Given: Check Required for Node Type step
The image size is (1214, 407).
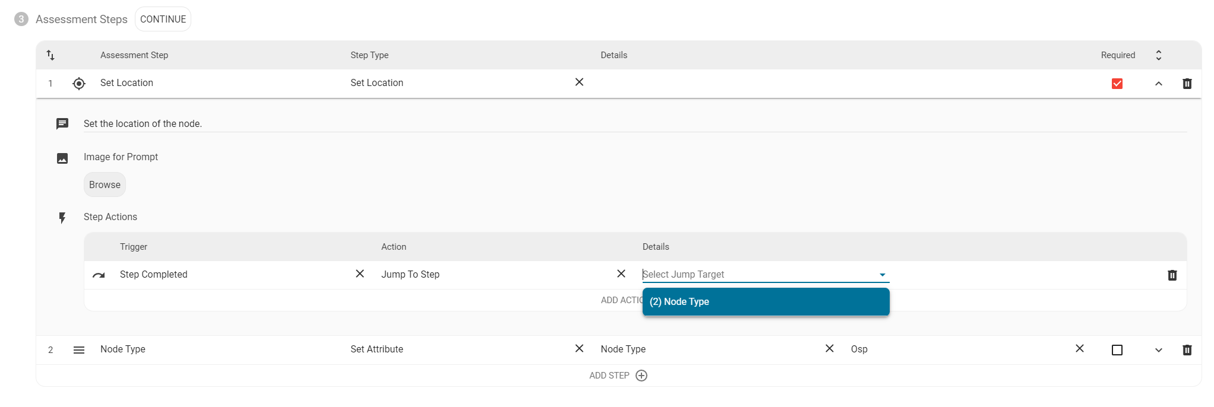Looking at the screenshot, I should [x=1117, y=350].
